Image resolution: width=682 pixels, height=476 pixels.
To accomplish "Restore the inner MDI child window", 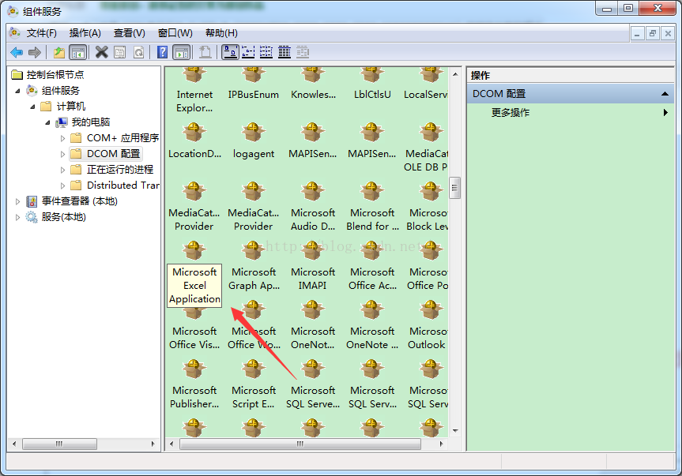I will pyautogui.click(x=653, y=33).
